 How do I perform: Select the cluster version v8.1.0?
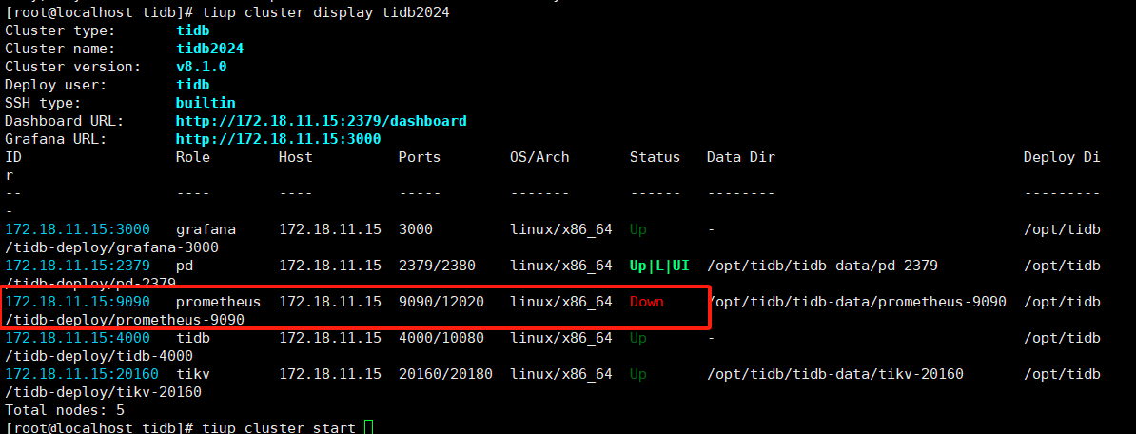coord(202,67)
